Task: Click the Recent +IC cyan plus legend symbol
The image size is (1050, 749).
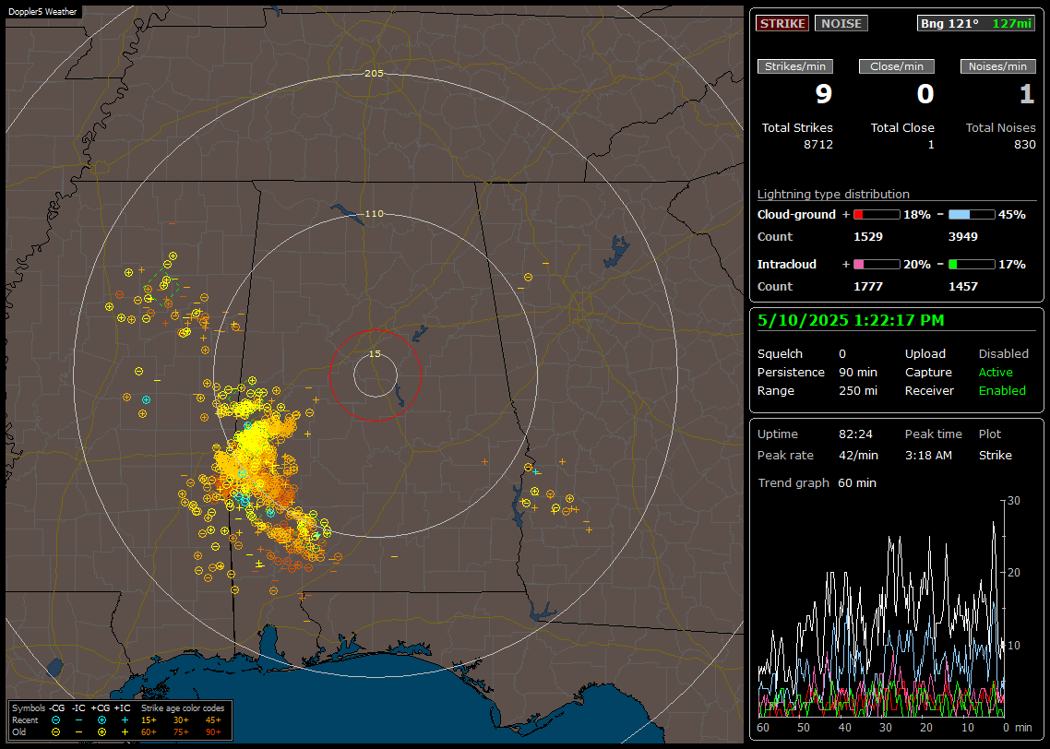Action: point(125,720)
